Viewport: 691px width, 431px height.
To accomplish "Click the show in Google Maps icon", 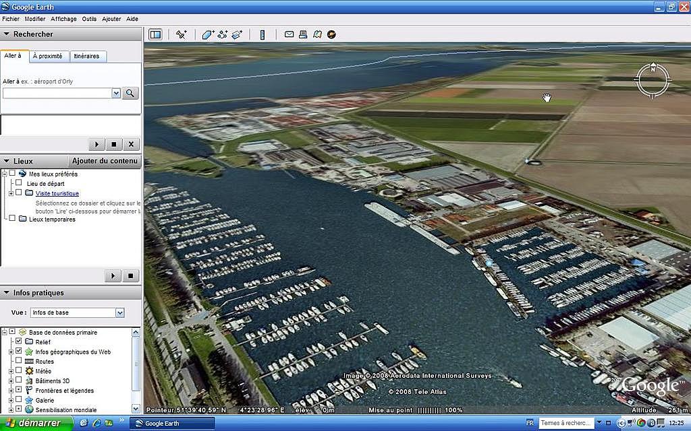I will tap(317, 34).
